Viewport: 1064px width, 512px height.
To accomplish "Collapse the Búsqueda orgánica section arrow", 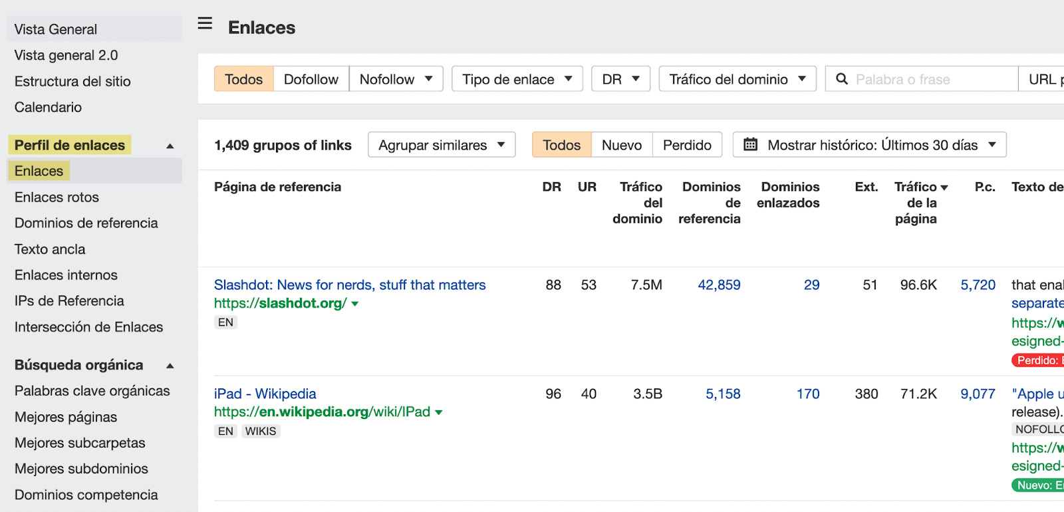I will (170, 366).
